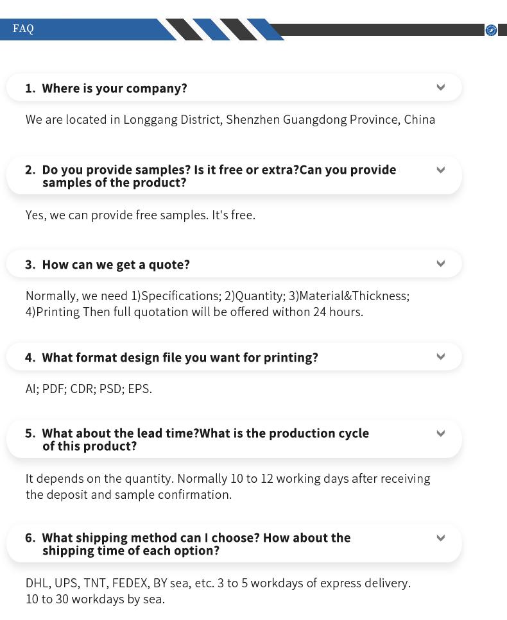Toggle the chevron for the samples question
This screenshot has height=620, width=507.
441,170
